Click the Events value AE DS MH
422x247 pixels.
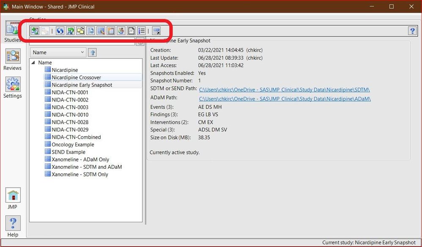[x=210, y=107]
